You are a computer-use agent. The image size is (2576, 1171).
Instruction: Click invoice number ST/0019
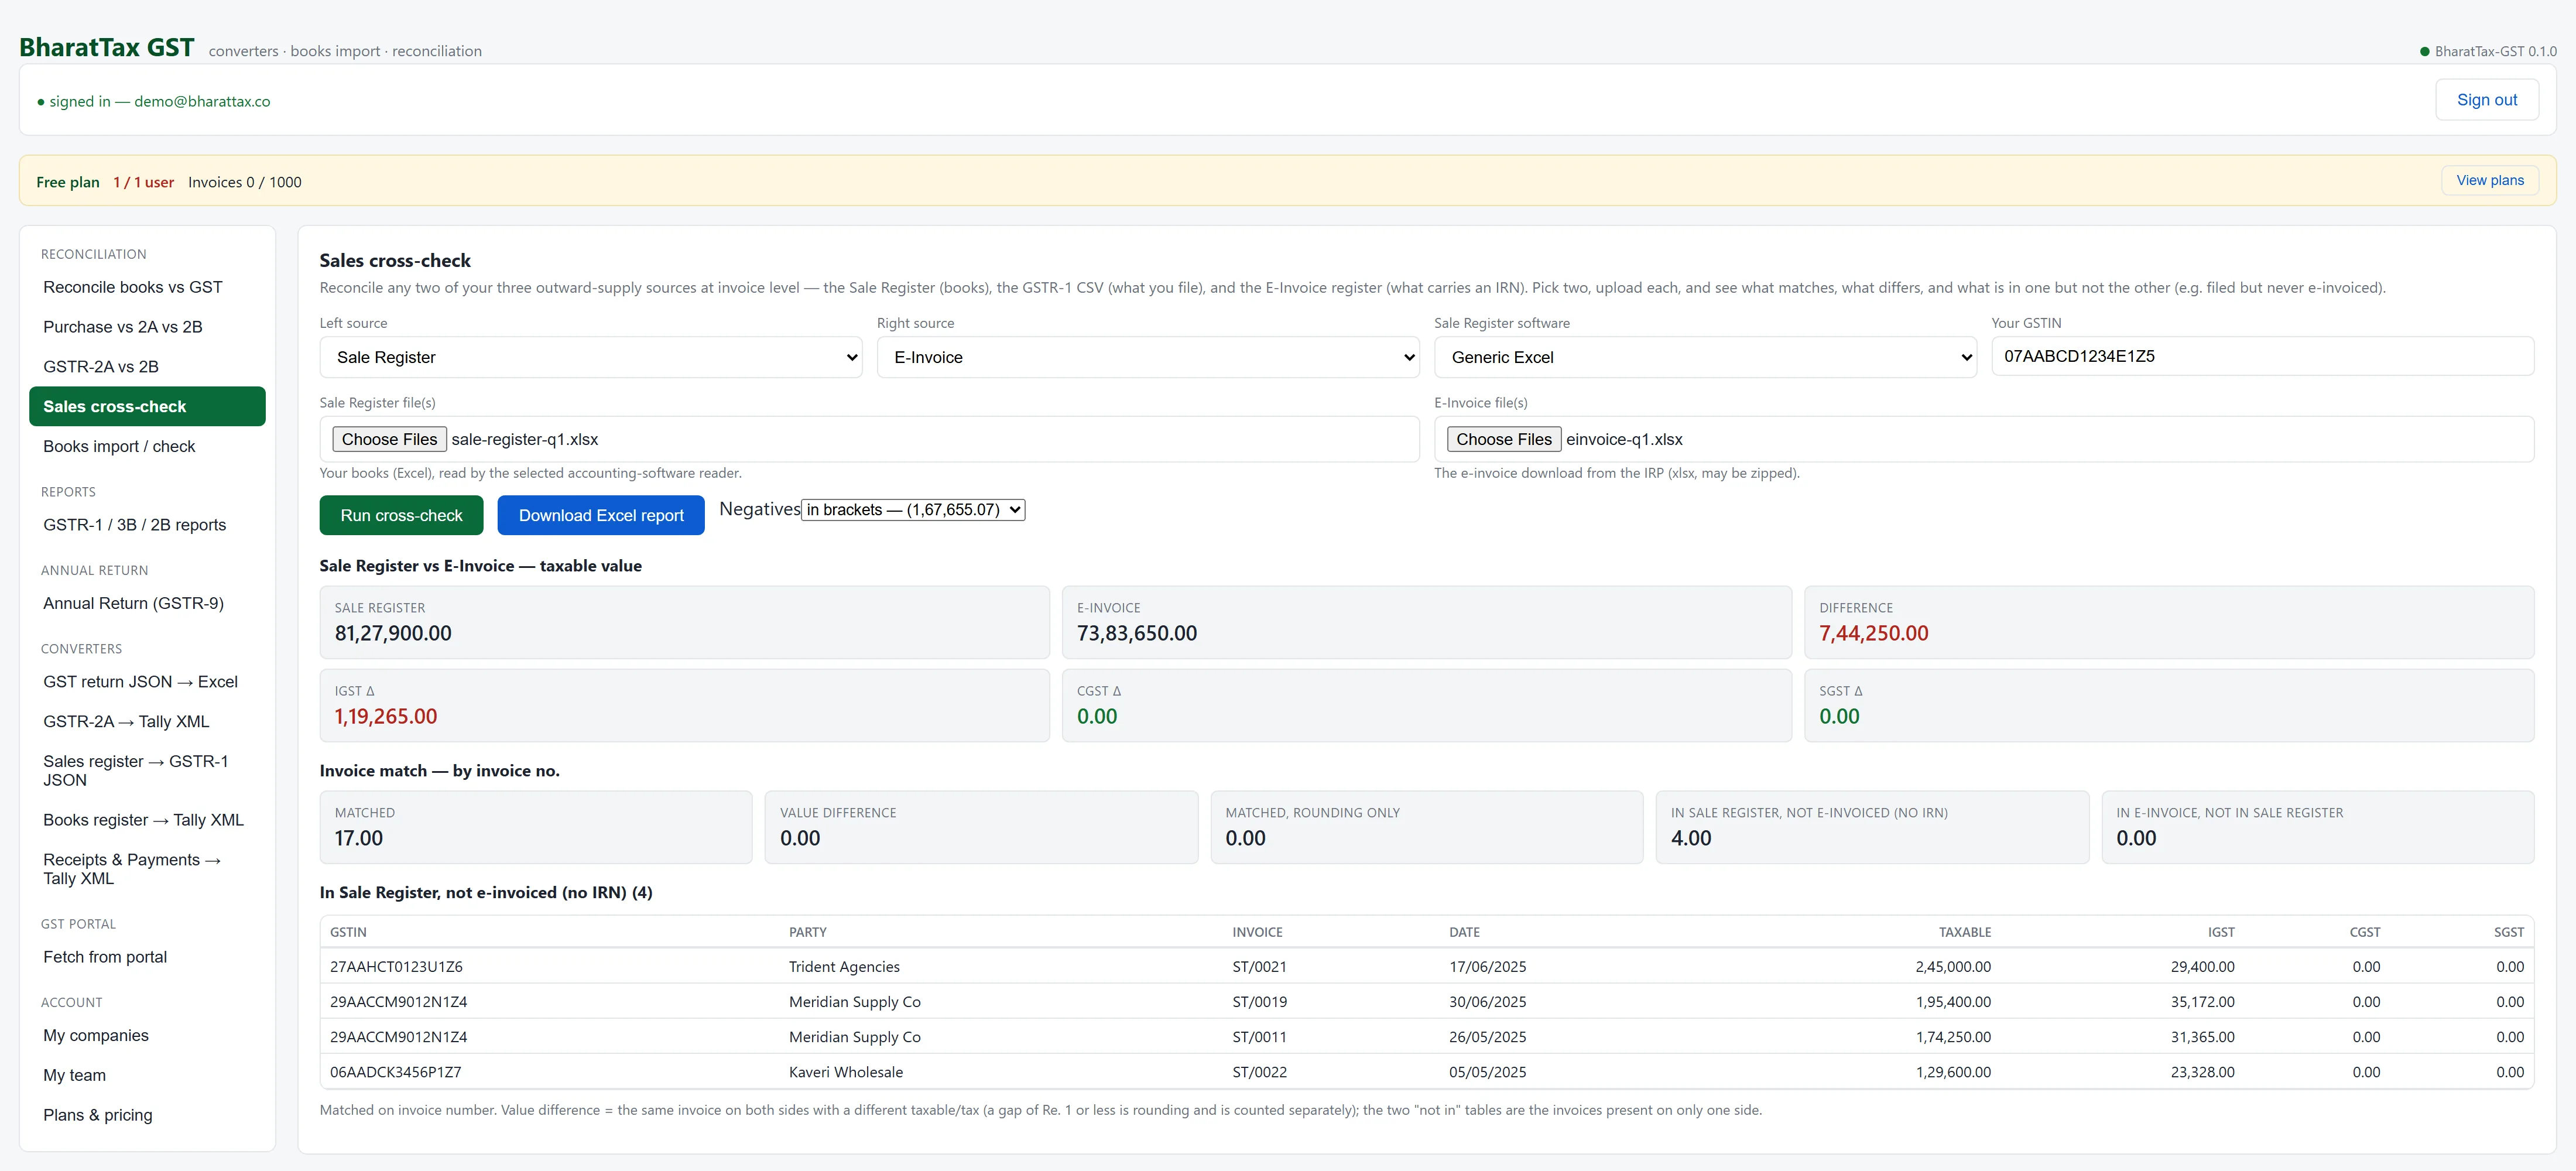click(1259, 1002)
